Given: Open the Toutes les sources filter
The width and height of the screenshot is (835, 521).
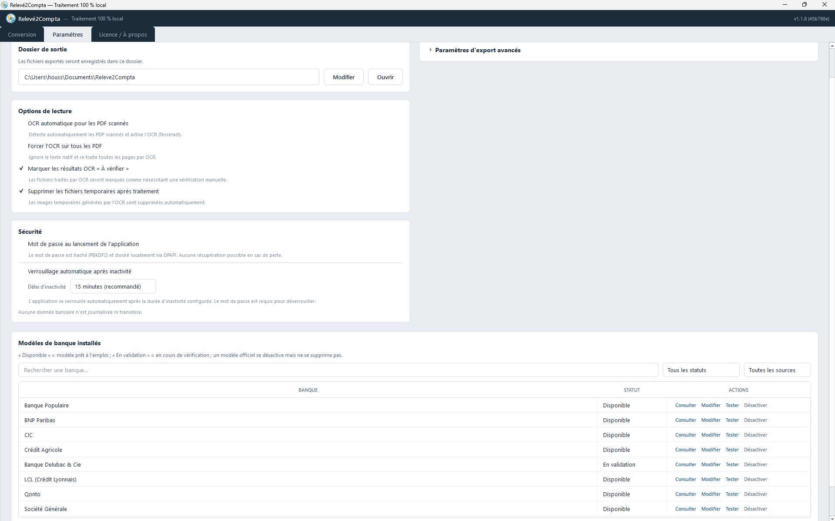Looking at the screenshot, I should 777,370.
